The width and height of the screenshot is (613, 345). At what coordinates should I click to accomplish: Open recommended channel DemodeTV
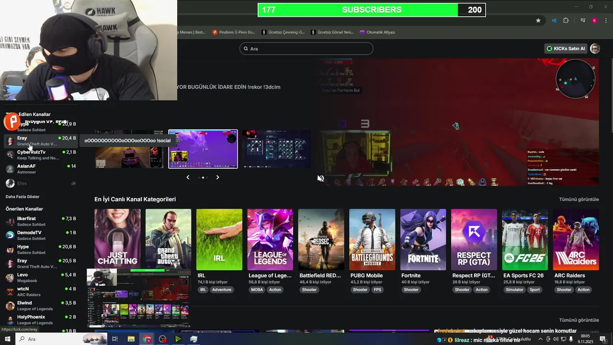click(x=41, y=235)
